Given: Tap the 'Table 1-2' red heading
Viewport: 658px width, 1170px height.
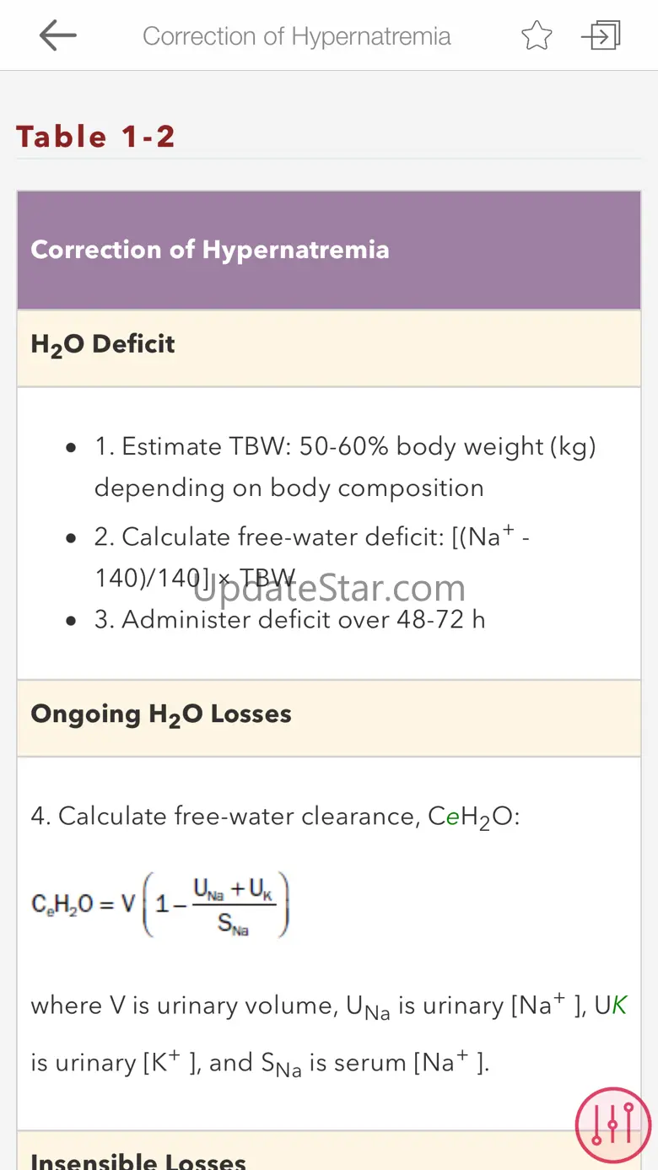Looking at the screenshot, I should click(95, 137).
